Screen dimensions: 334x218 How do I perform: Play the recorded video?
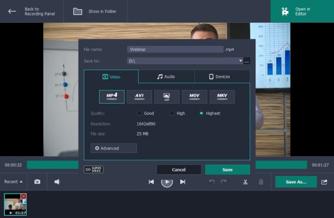167,182
